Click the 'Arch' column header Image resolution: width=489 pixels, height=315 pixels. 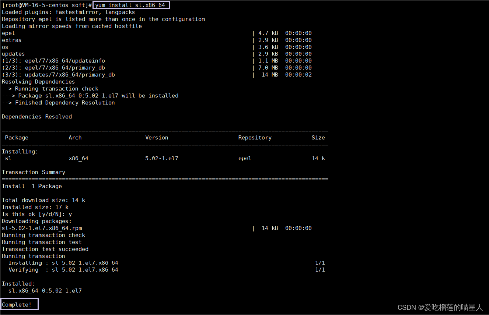75,138
